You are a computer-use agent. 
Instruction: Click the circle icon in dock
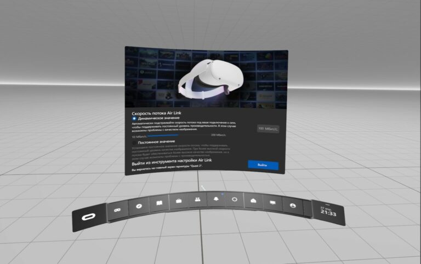coord(235,200)
